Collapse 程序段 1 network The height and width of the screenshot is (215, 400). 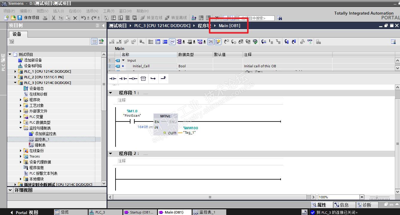click(110, 93)
